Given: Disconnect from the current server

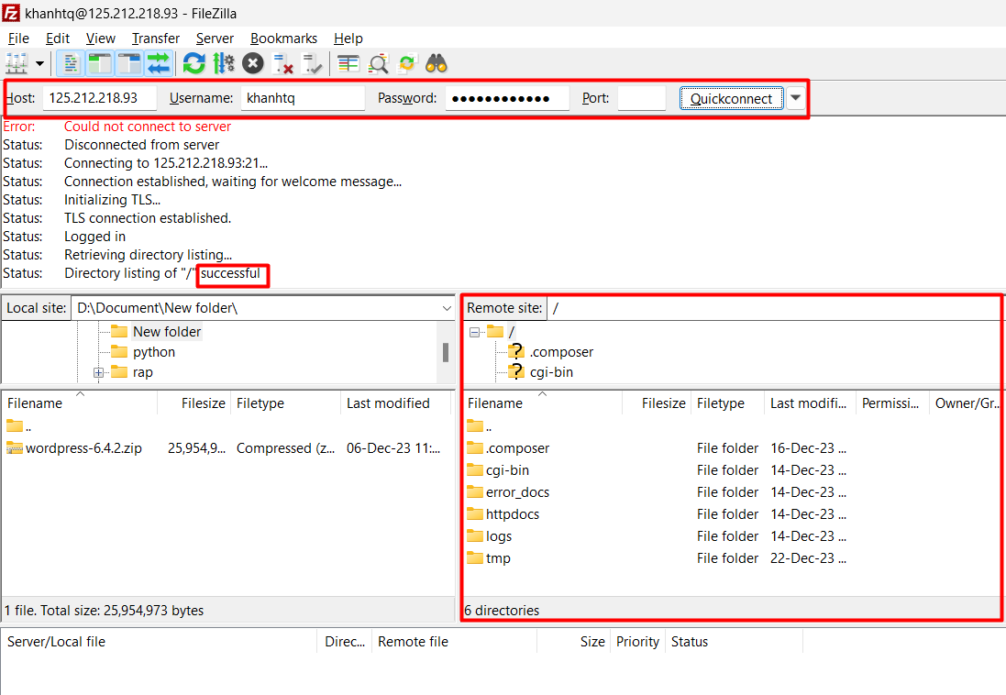Looking at the screenshot, I should click(282, 63).
